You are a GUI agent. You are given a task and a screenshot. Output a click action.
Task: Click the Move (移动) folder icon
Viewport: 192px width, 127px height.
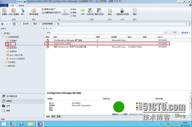pyautogui.click(x=110, y=12)
